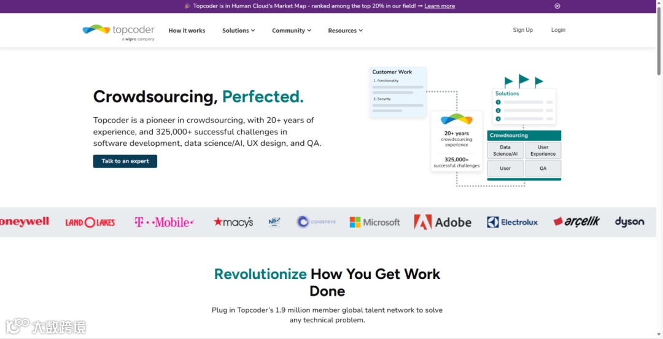Click the green flags icon above Solutions

524,81
